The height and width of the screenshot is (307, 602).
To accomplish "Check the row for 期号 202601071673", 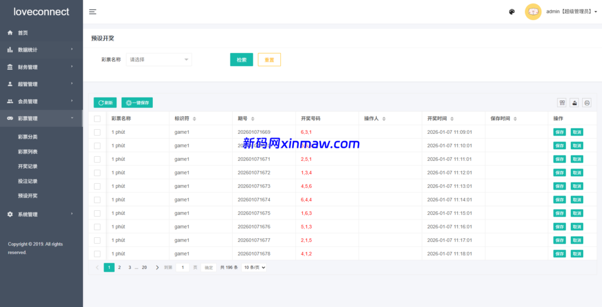I will 97,186.
